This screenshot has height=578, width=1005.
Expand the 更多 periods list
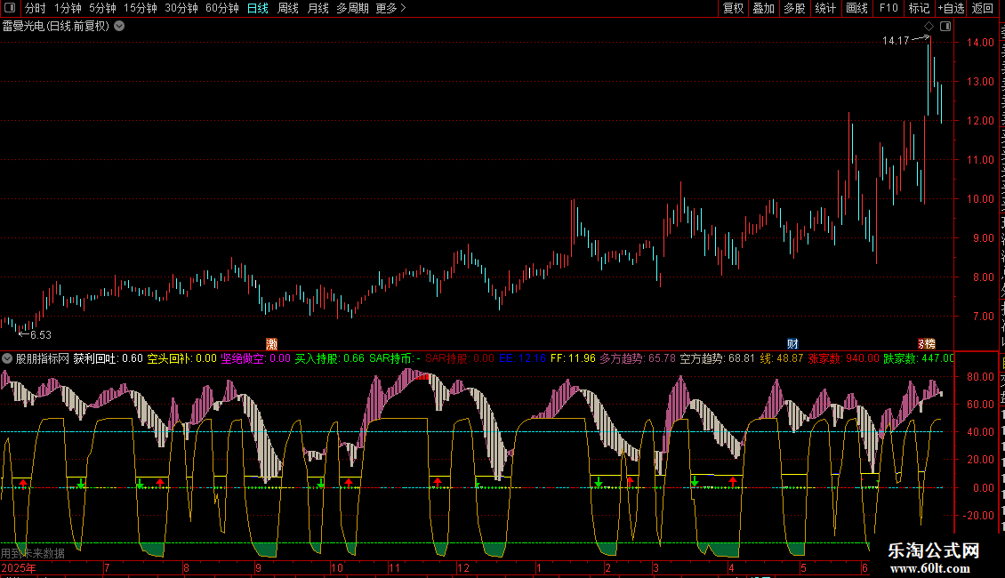(391, 8)
